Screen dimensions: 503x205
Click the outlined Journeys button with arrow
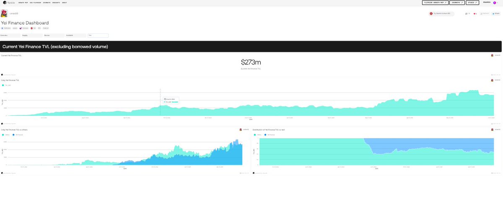point(458,3)
